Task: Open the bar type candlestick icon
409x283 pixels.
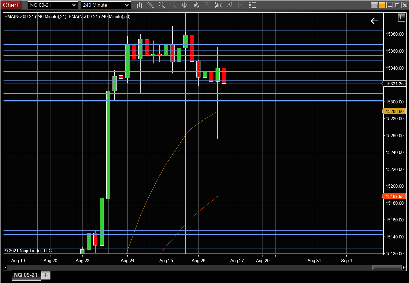Action: [139, 5]
